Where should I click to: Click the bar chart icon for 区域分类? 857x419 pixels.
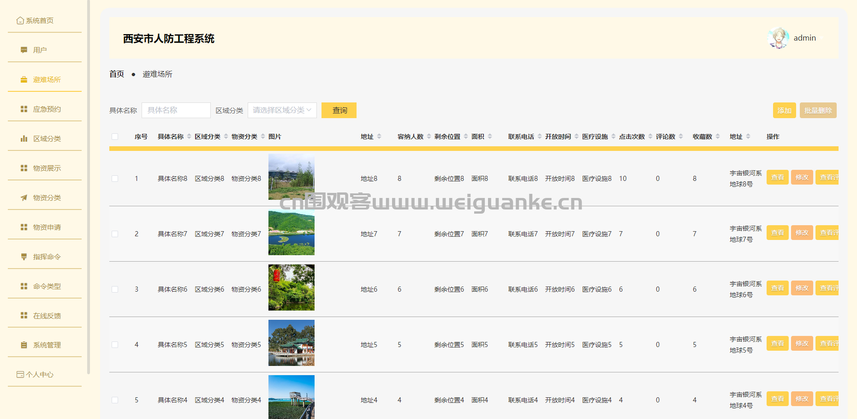(x=24, y=138)
